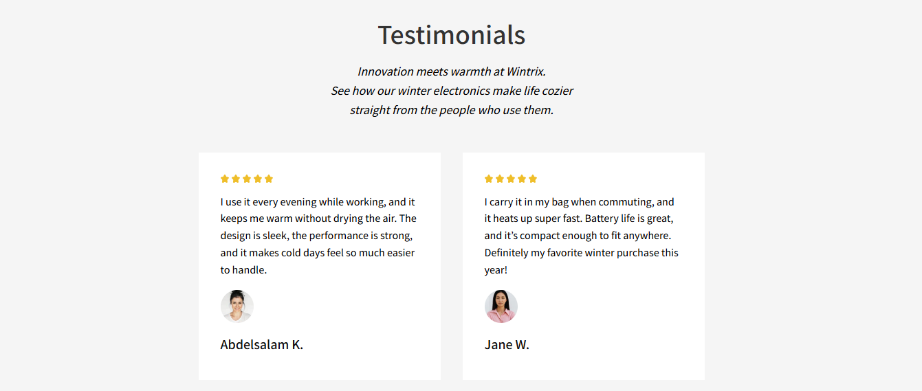Open Abdelsalam K.'s profile photo
922x391 pixels.
click(x=237, y=306)
